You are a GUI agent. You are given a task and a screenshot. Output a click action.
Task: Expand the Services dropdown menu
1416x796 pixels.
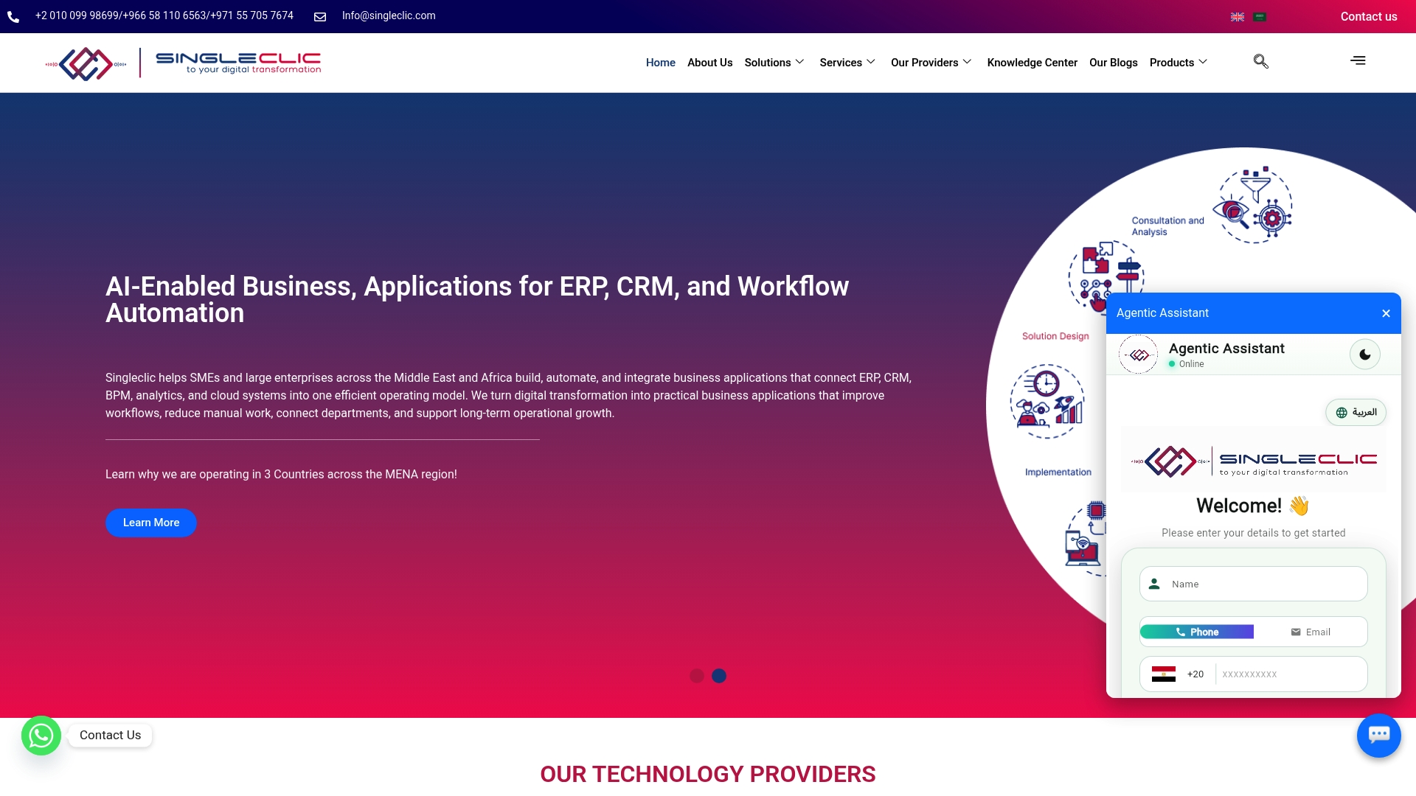pos(847,63)
